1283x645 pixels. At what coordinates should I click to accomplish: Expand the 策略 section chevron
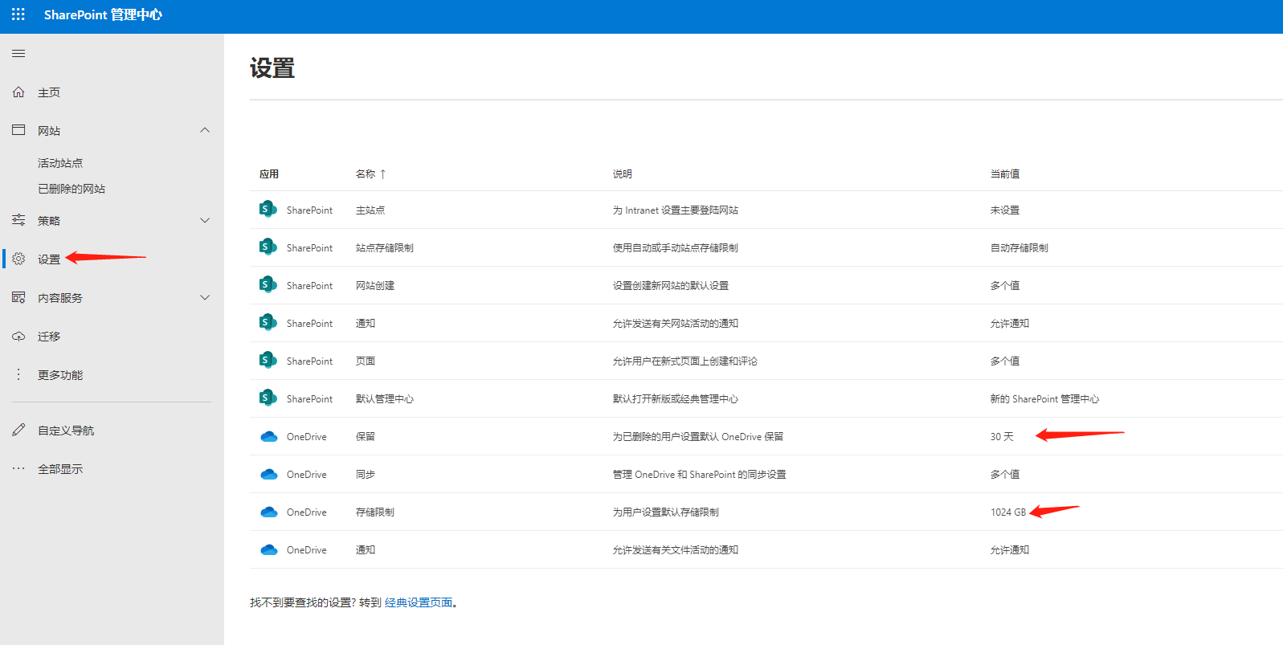205,220
